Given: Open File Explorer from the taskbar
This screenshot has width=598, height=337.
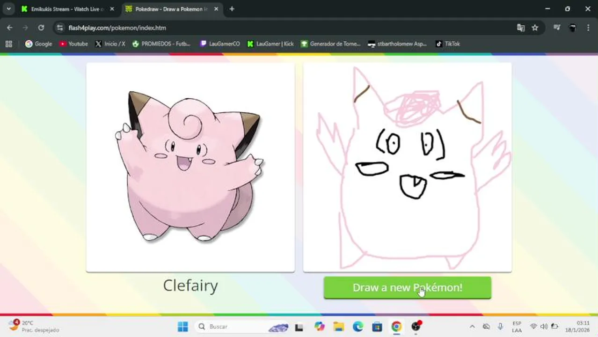Looking at the screenshot, I should coord(338,326).
